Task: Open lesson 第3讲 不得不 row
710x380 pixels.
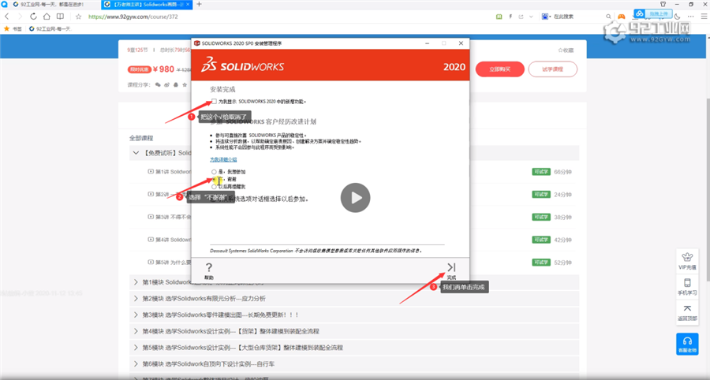Action: click(354, 217)
